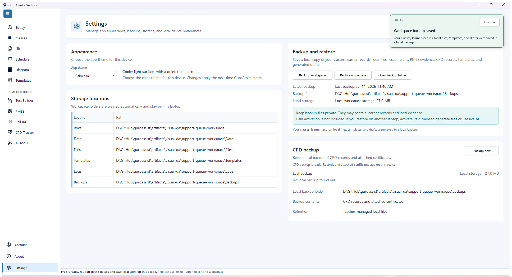The image size is (512, 277).
Task: Click the PMES sidebar icon
Action: pos(10,111)
